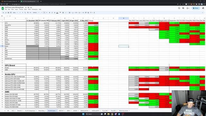This screenshot has height=116, width=206.
Task: Reload the page in the browser
Action: [x=7, y=4]
